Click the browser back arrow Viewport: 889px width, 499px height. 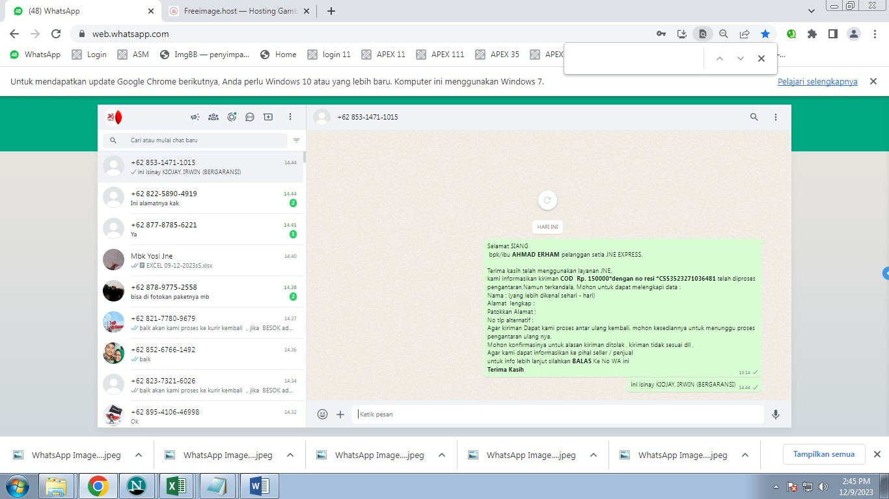14,34
